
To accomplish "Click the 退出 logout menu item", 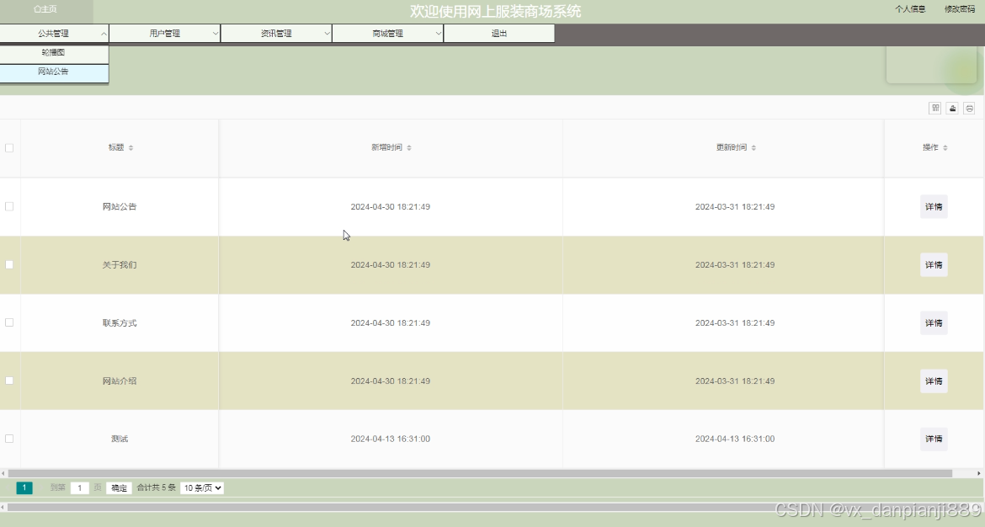I will [x=498, y=34].
